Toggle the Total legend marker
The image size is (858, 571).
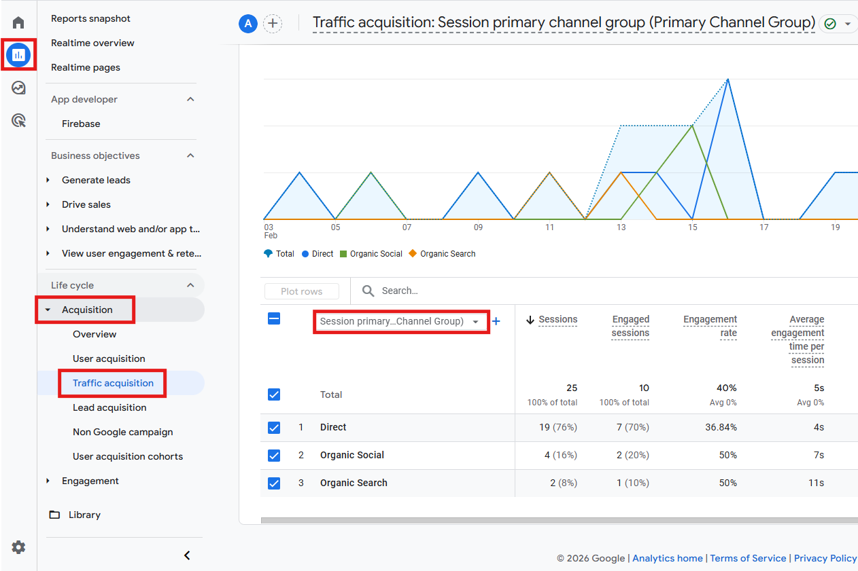(268, 254)
